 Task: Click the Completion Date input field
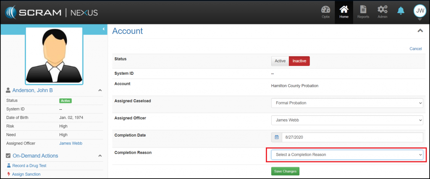tap(352, 137)
